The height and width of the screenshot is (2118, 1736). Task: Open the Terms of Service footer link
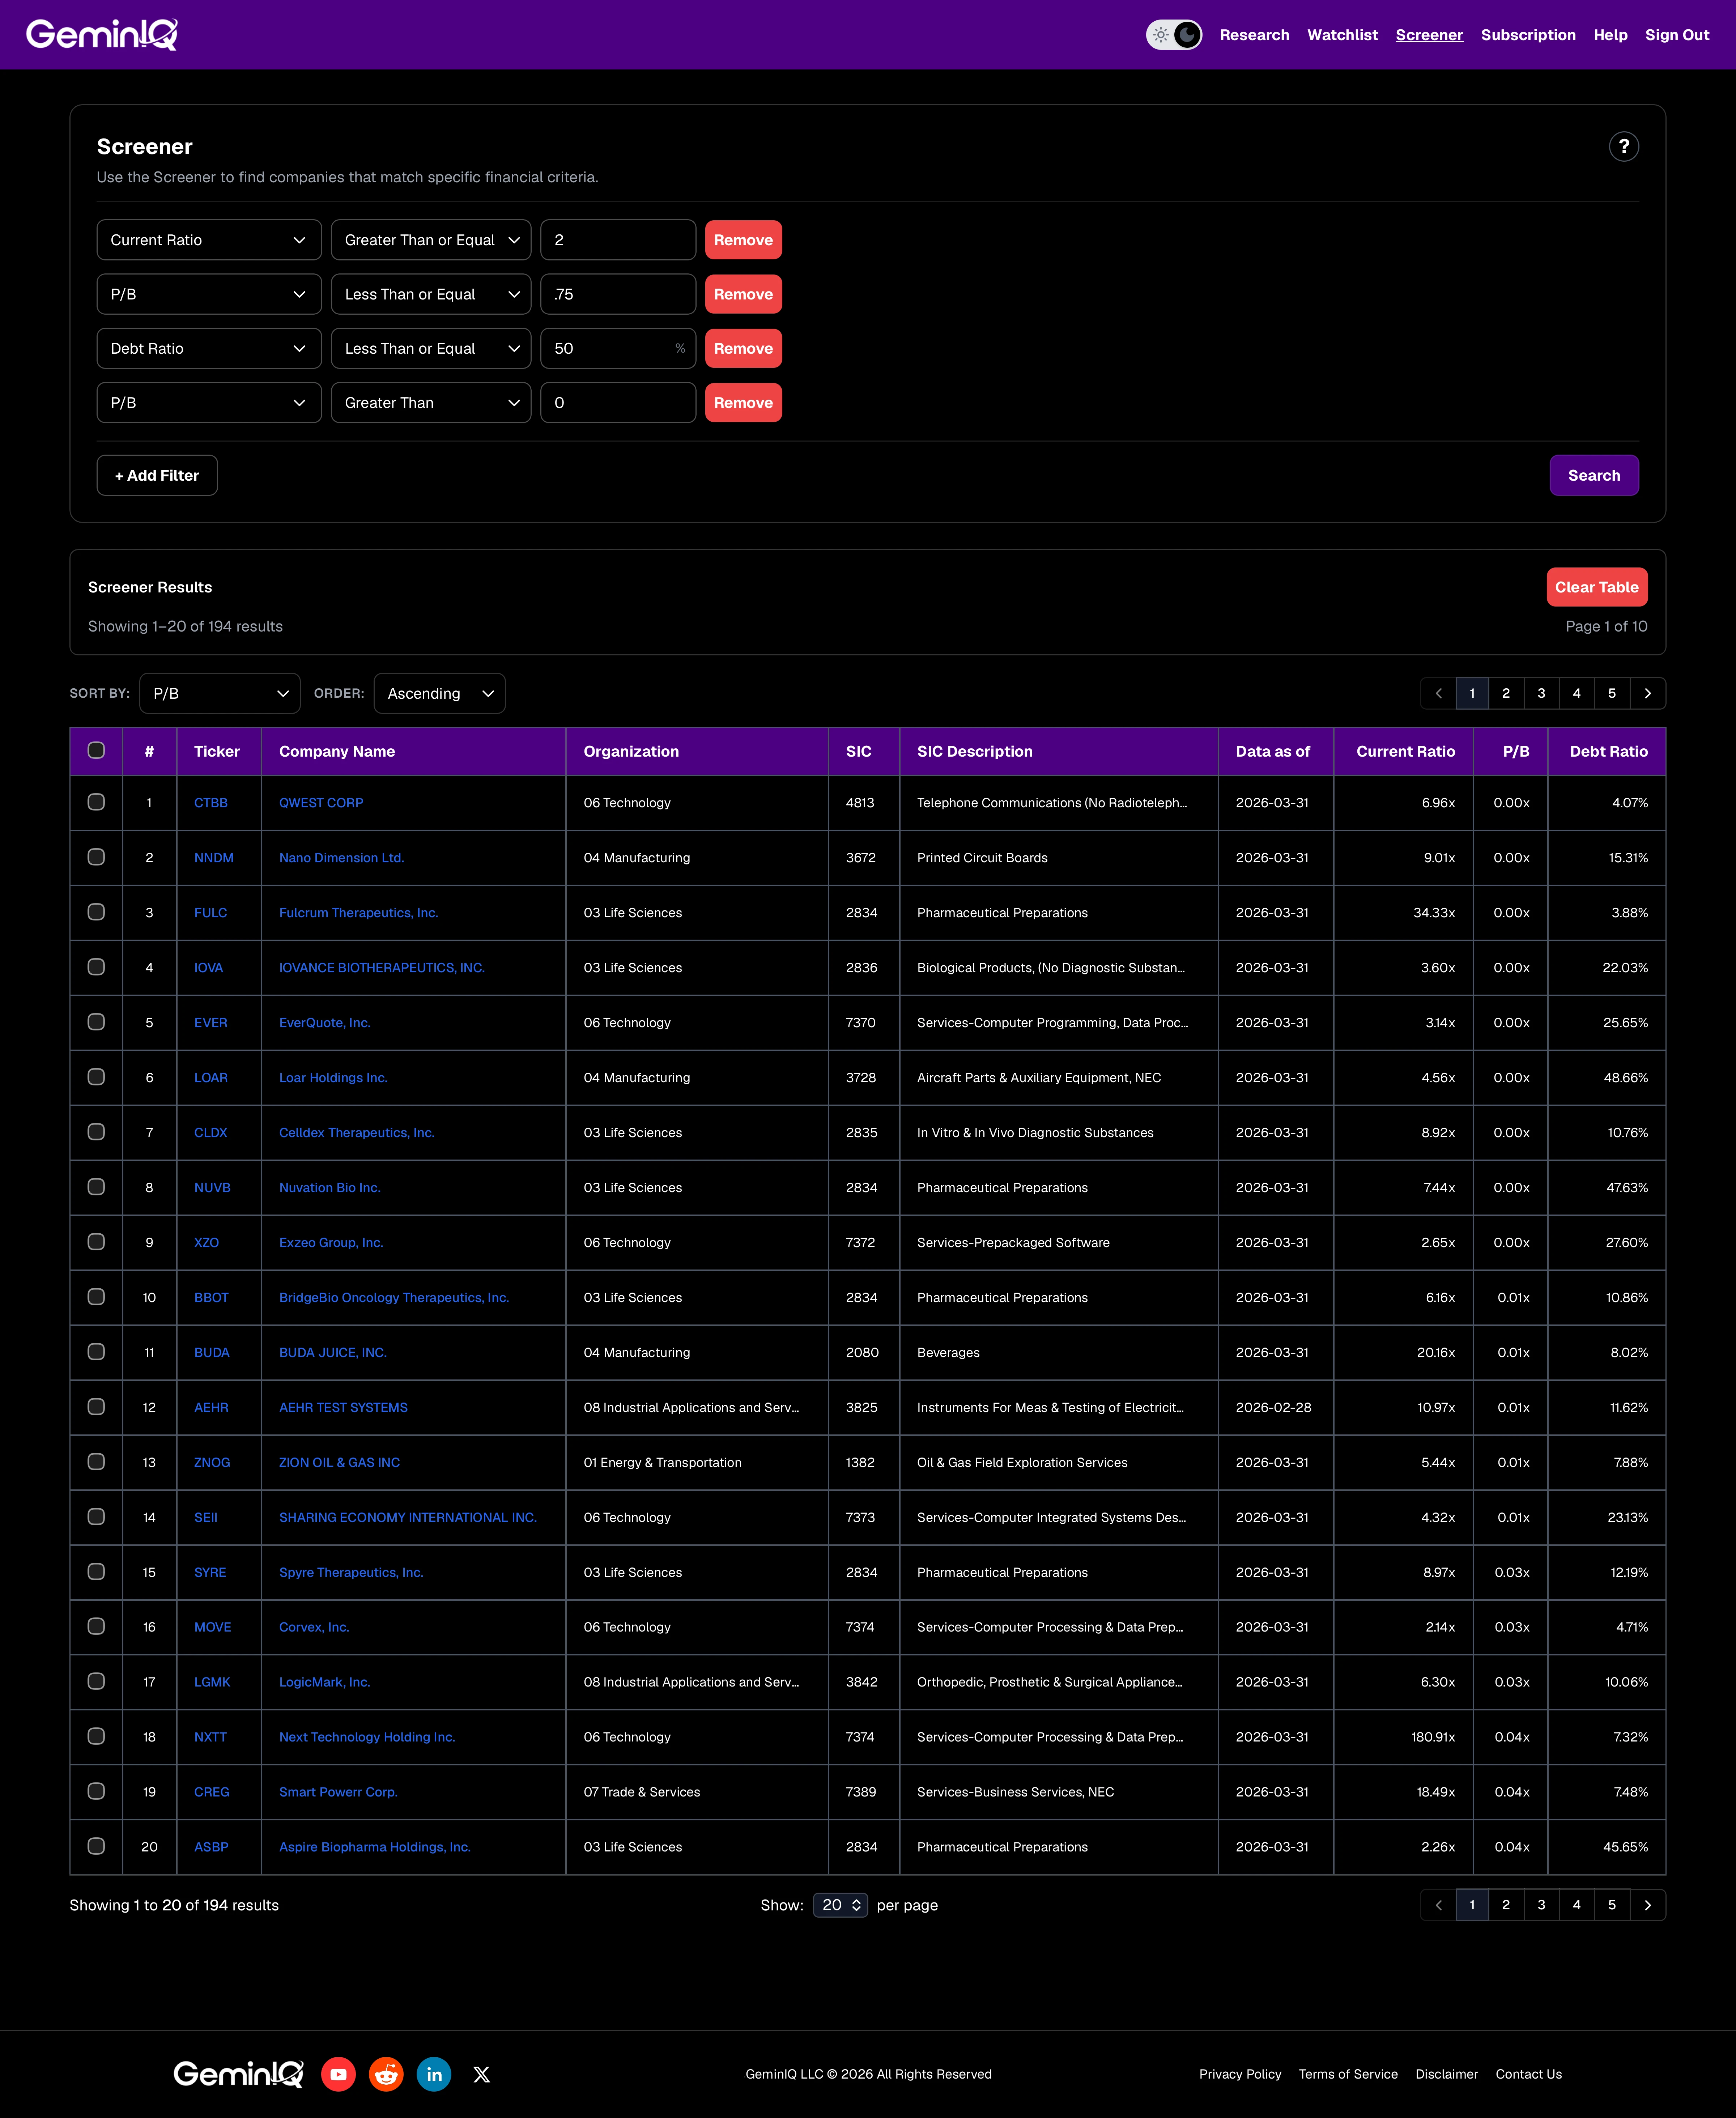point(1348,2074)
